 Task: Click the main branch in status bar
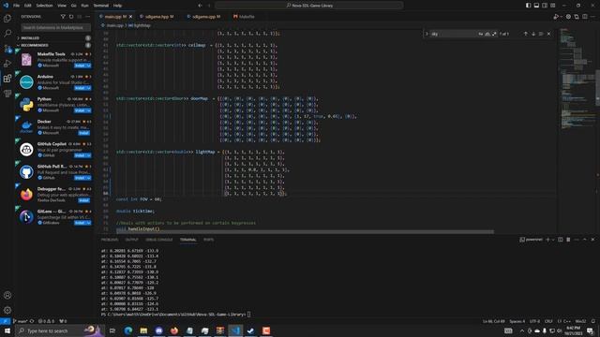point(21,321)
